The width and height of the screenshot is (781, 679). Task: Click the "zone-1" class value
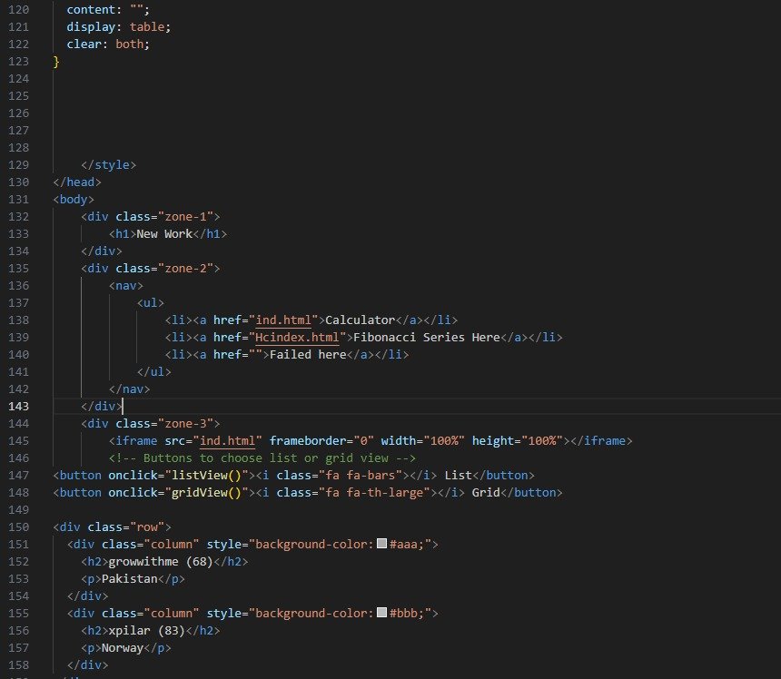185,217
